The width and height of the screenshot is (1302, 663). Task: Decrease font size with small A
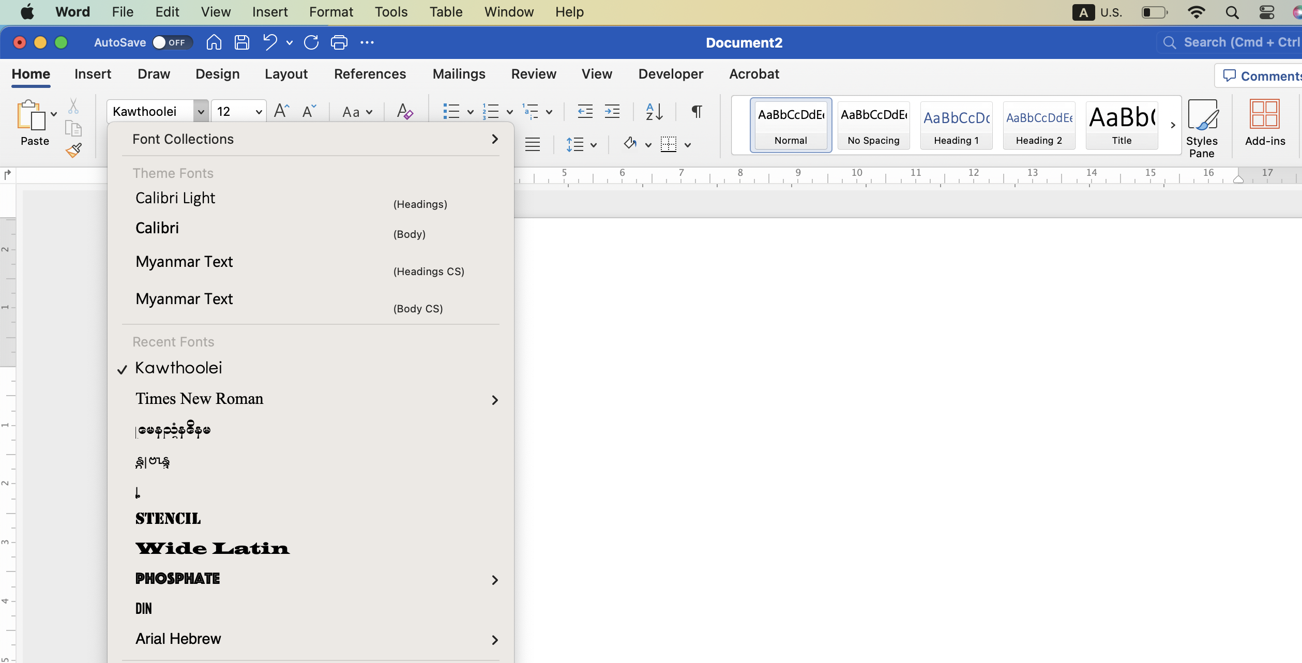coord(309,111)
